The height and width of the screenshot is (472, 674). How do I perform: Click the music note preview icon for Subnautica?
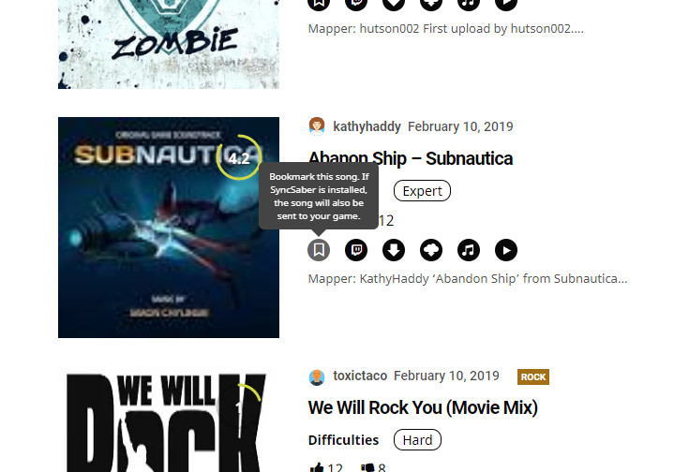469,250
